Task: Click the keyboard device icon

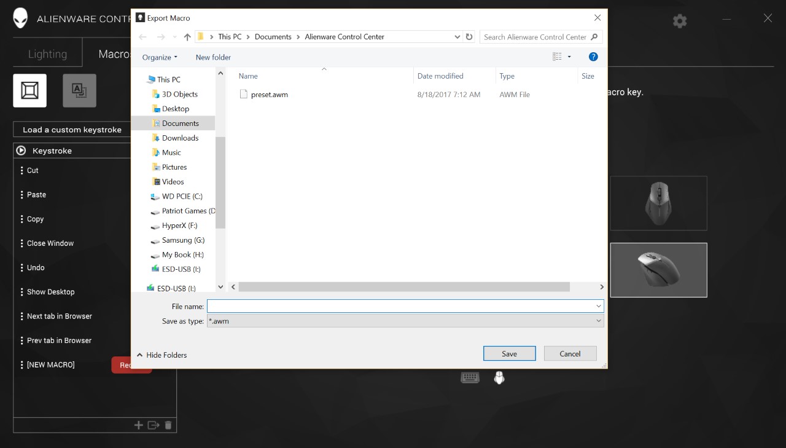Action: pyautogui.click(x=470, y=378)
